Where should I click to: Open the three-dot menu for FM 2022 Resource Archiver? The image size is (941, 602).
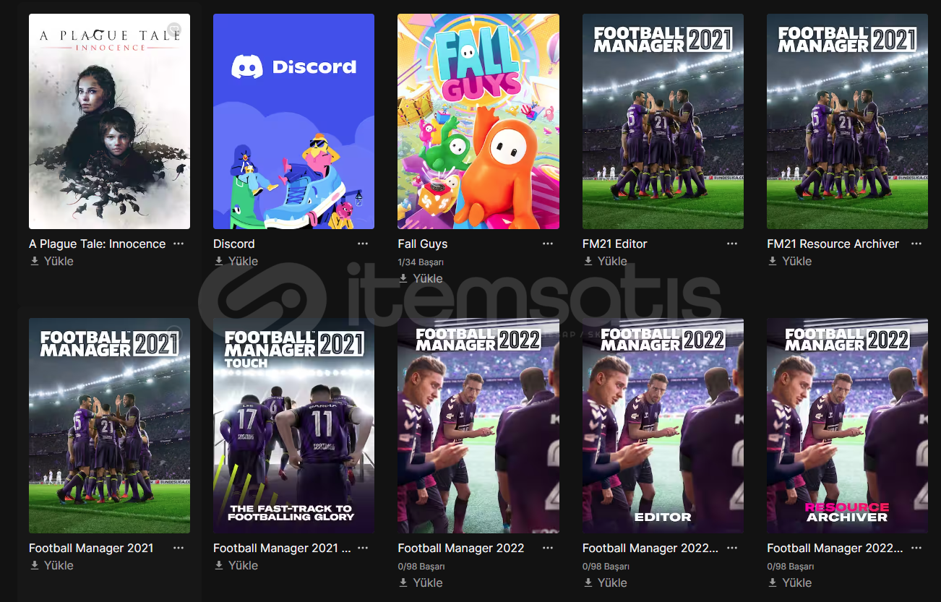(x=916, y=549)
